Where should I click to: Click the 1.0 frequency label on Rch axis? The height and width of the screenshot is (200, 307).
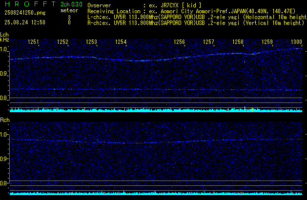[x=3, y=135]
